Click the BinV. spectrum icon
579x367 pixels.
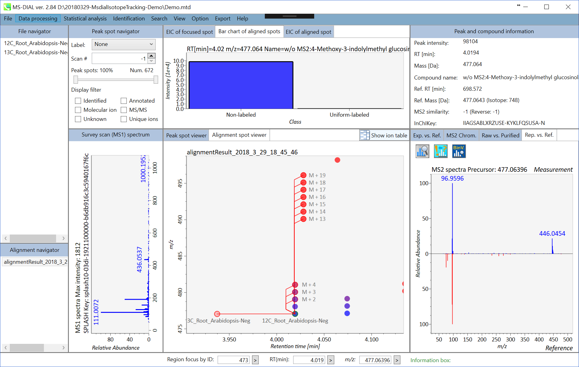pos(459,151)
